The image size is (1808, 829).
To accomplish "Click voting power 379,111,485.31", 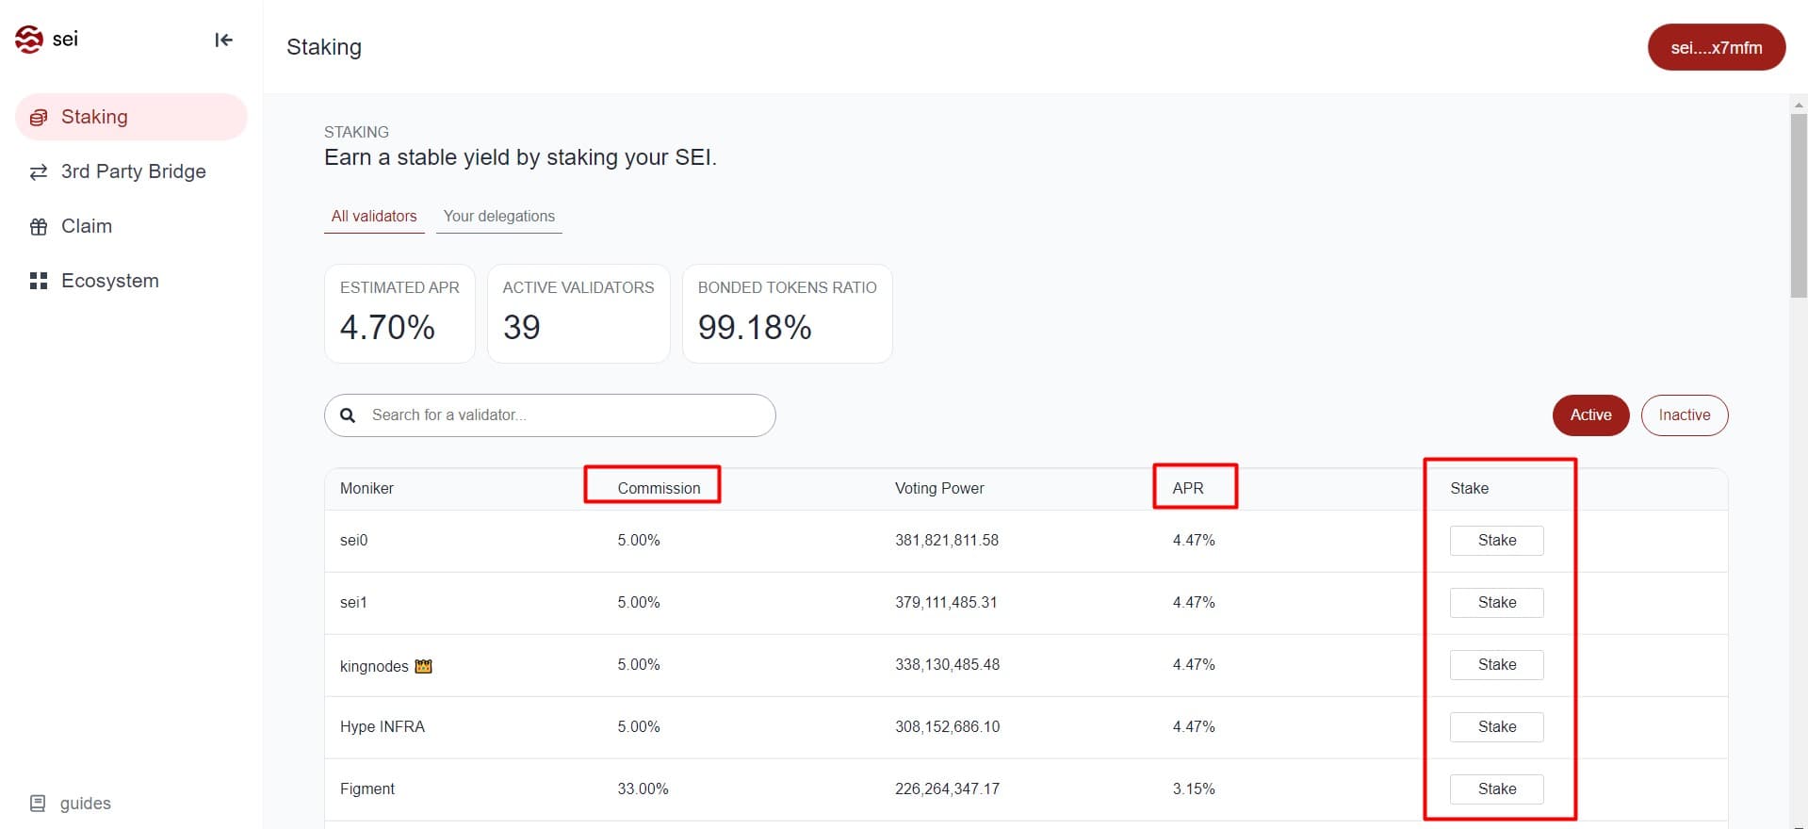I will click(946, 603).
